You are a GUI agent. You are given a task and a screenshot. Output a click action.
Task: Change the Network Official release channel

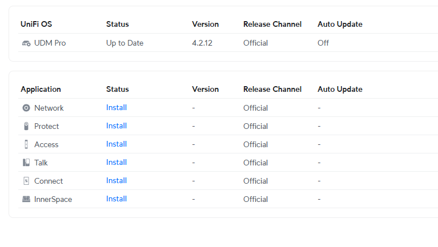click(255, 108)
